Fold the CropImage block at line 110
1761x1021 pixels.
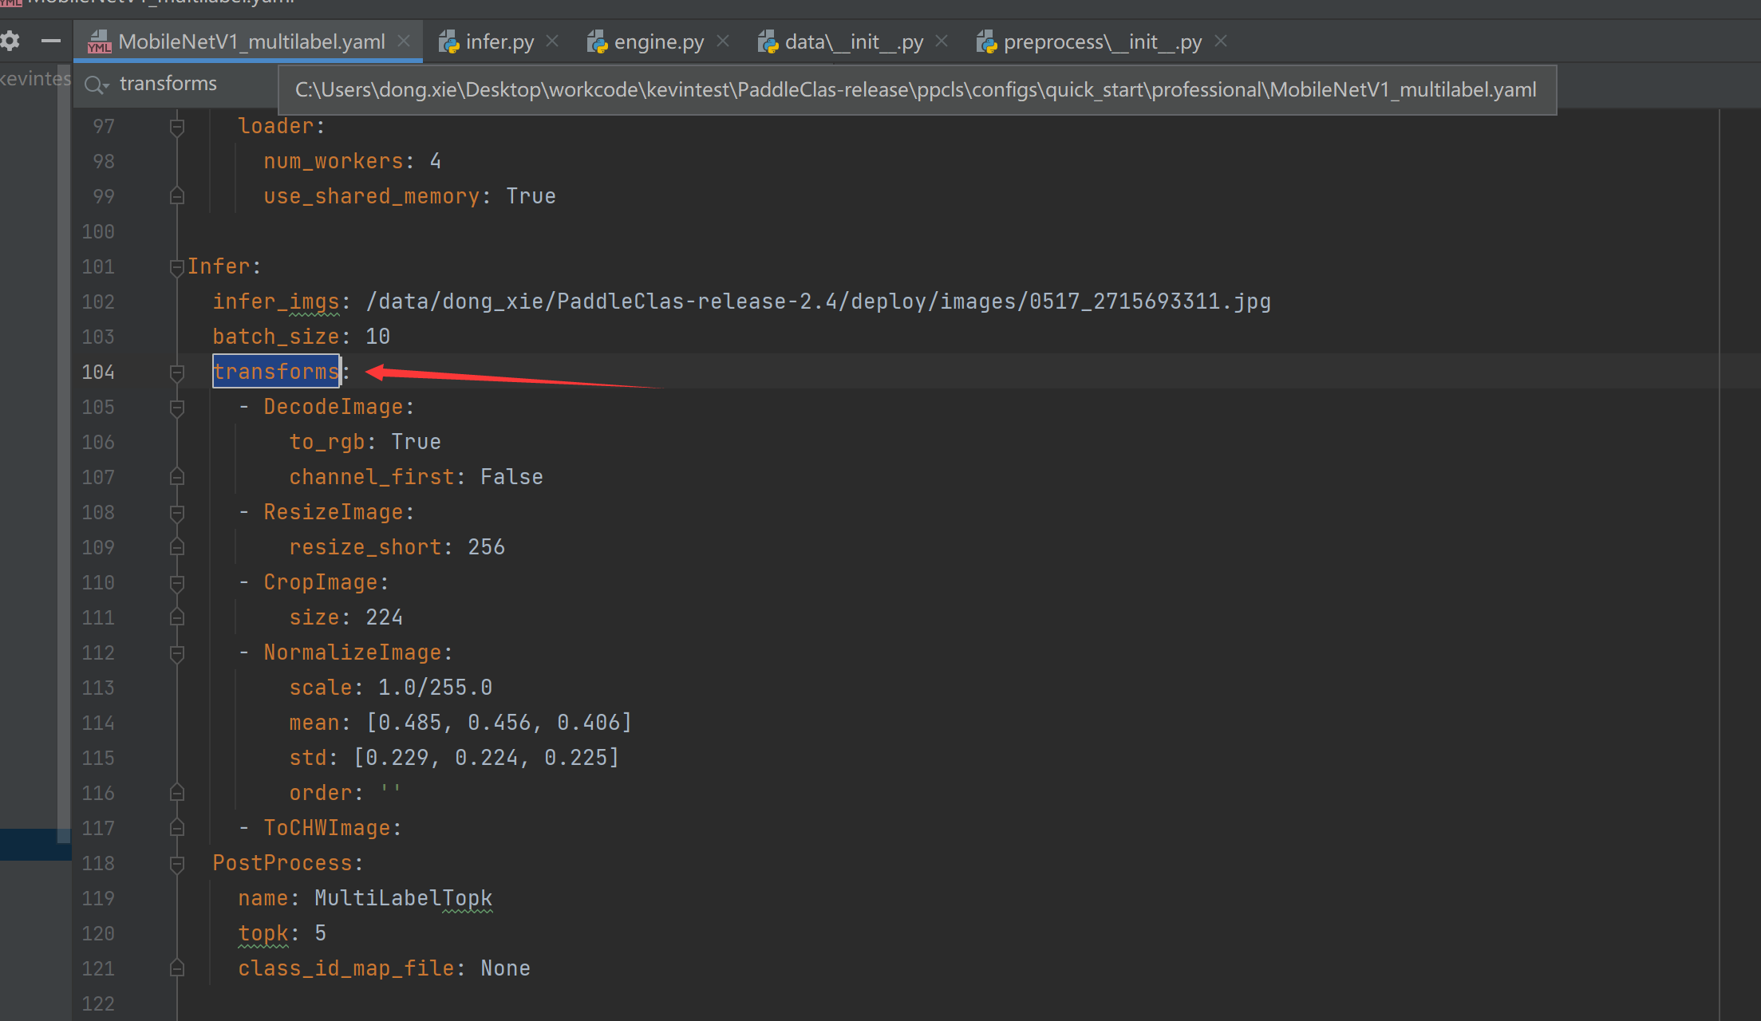coord(177,583)
